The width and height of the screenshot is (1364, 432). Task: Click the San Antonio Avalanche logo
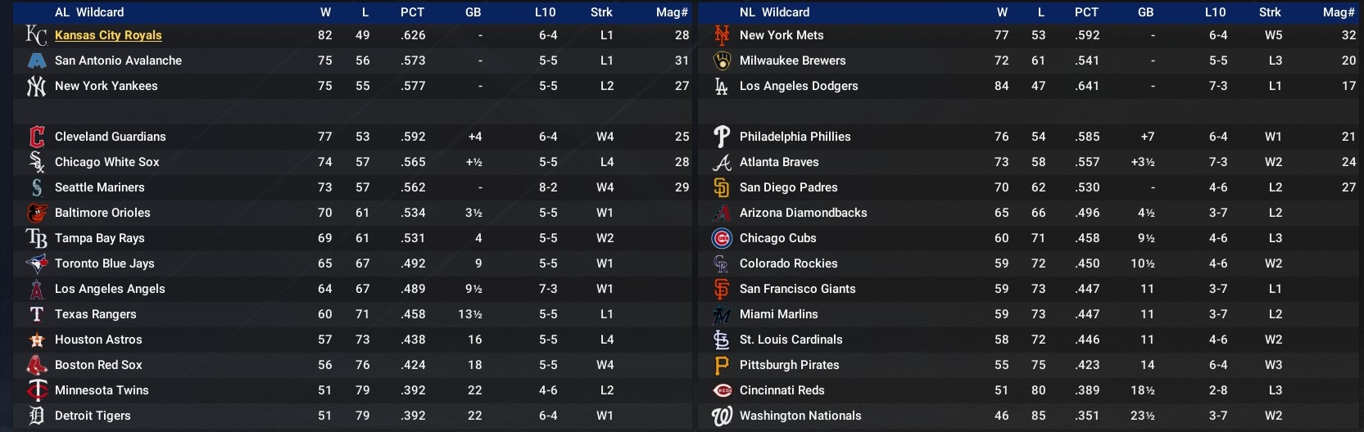[36, 61]
